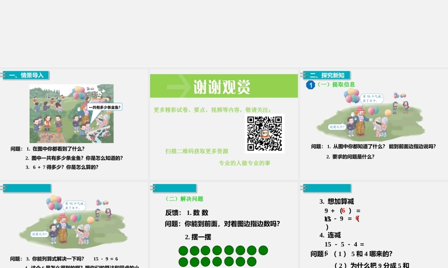Click the partially visible banner on bottom-left slide
The width and height of the screenshot is (448, 268).
(x=27, y=188)
